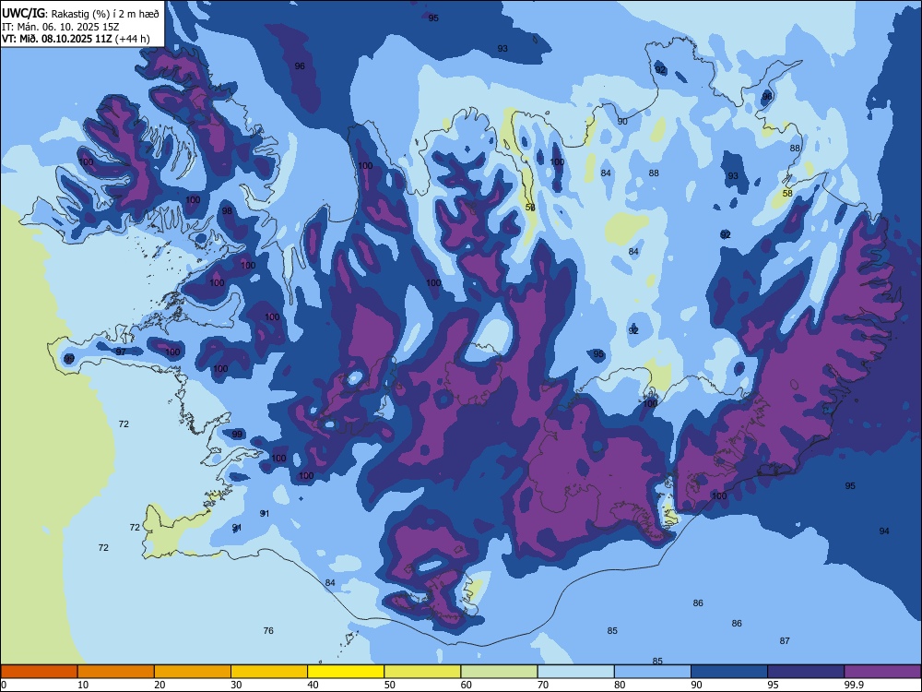Select the '97' value on the Snæfellsnes peninsula

click(121, 352)
